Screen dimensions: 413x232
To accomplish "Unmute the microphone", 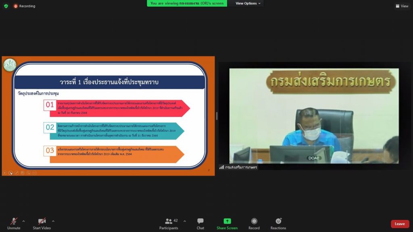I will [14, 223].
